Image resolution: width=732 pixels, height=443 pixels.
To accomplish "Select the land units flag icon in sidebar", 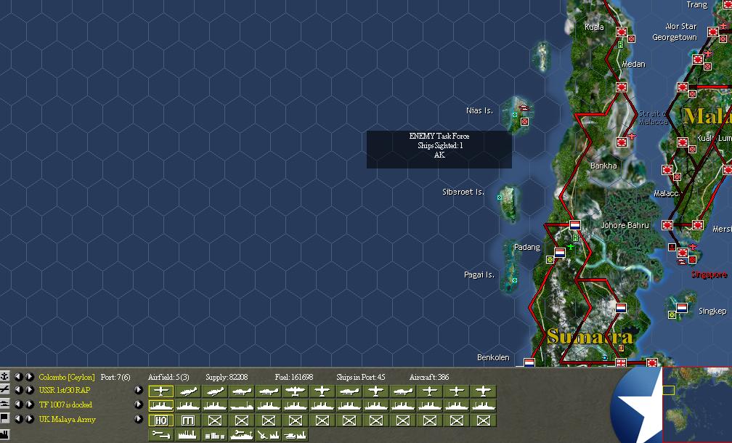I will coord(7,419).
